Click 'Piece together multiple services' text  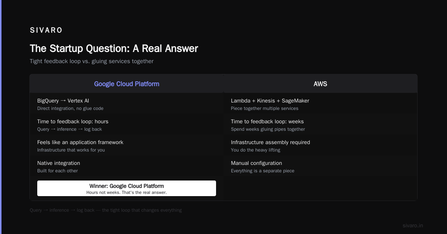(264, 108)
